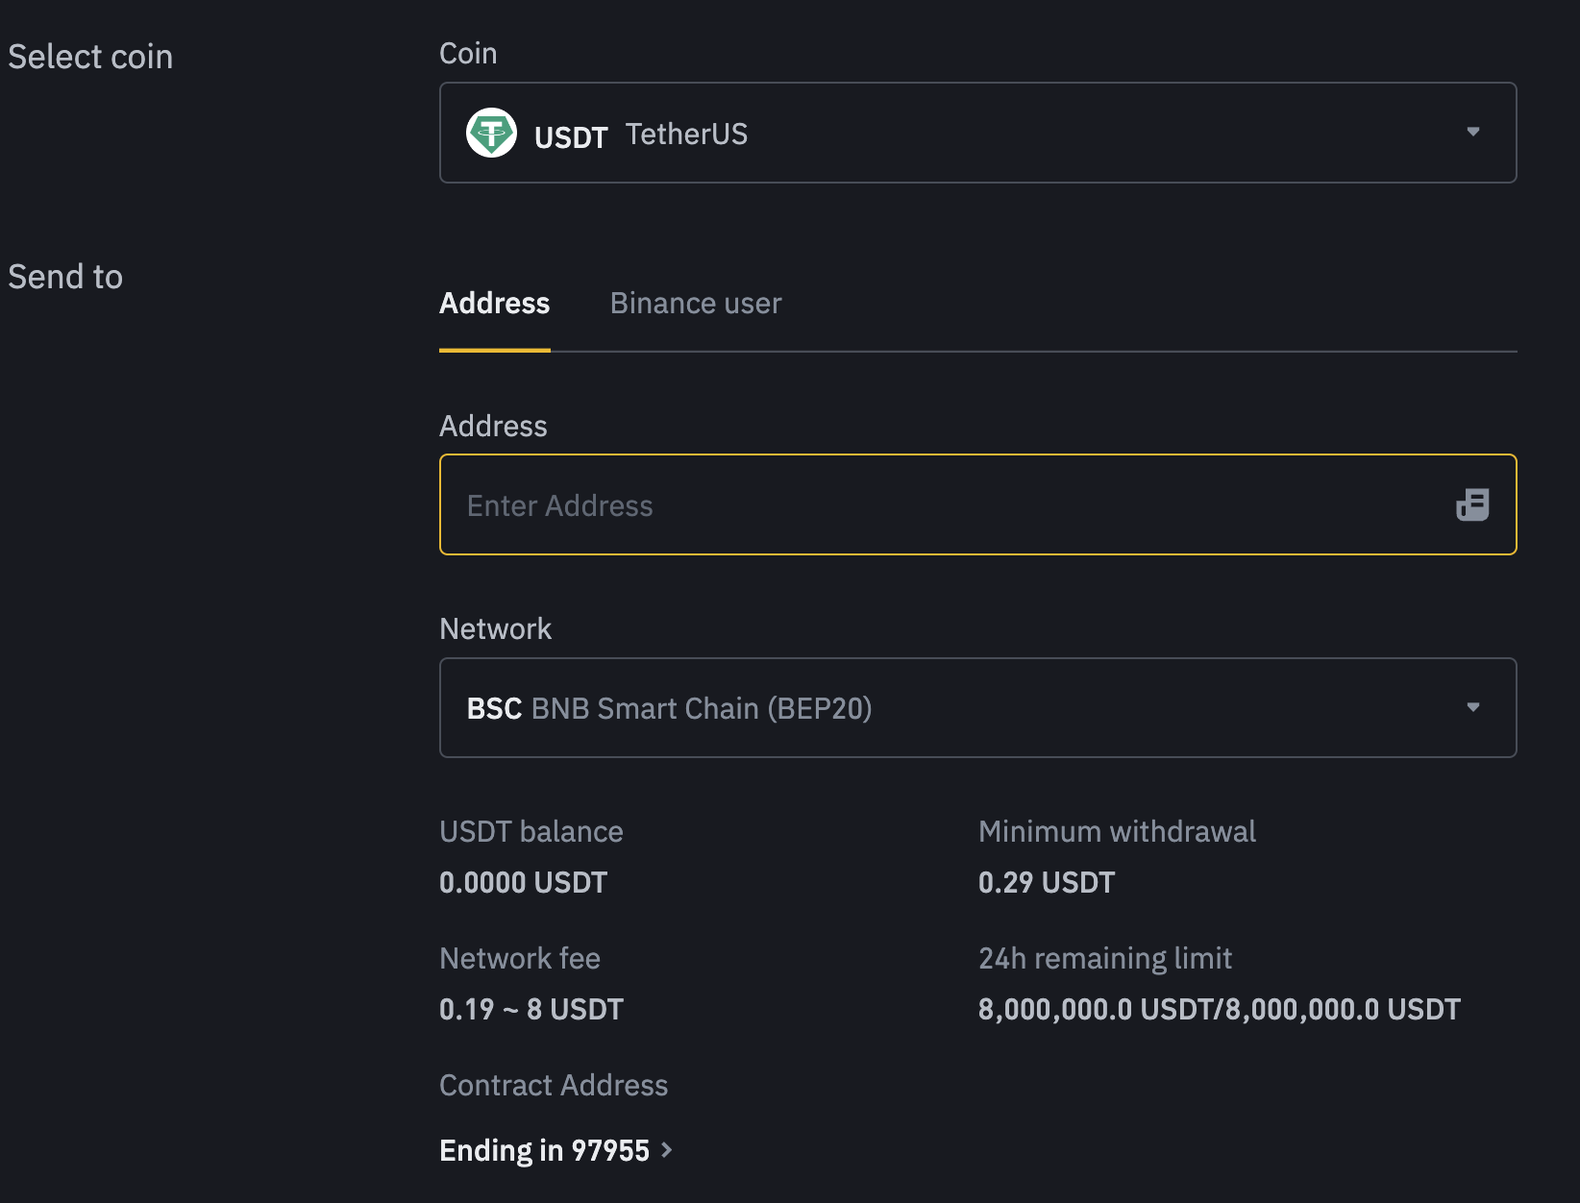
Task: Select the 0.0000 USDT balance value
Action: (523, 882)
